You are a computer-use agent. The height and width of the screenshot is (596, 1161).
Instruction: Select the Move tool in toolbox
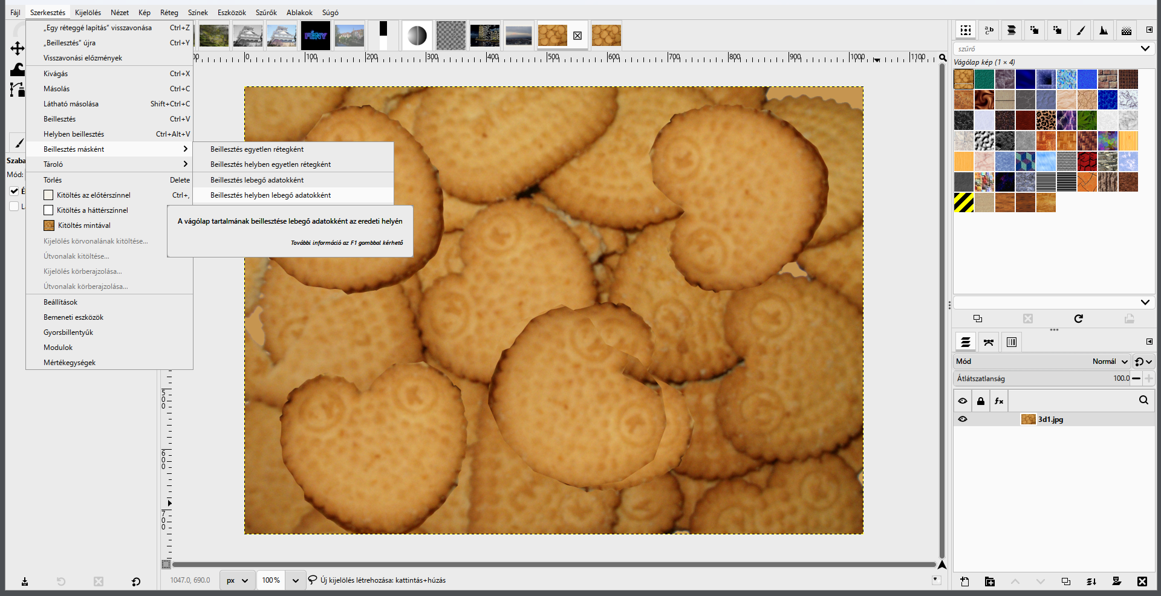click(x=17, y=48)
